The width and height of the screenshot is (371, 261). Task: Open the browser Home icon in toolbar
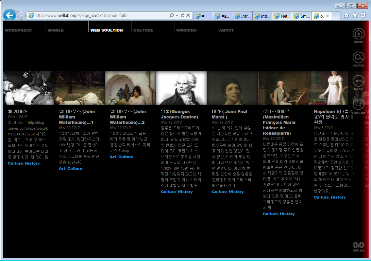347,15
